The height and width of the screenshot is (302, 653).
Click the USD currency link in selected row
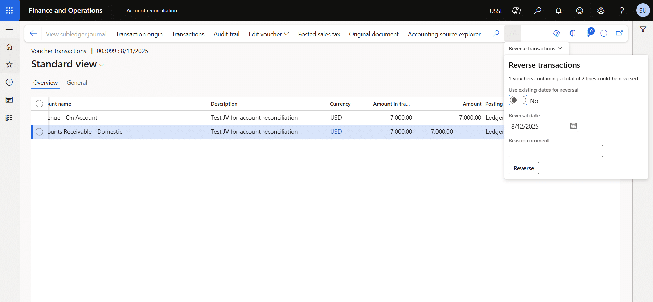[x=336, y=132]
